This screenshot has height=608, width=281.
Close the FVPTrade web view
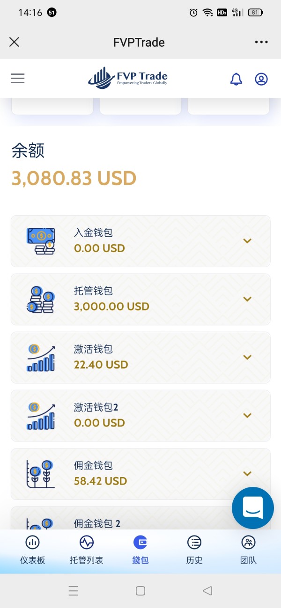(15, 42)
